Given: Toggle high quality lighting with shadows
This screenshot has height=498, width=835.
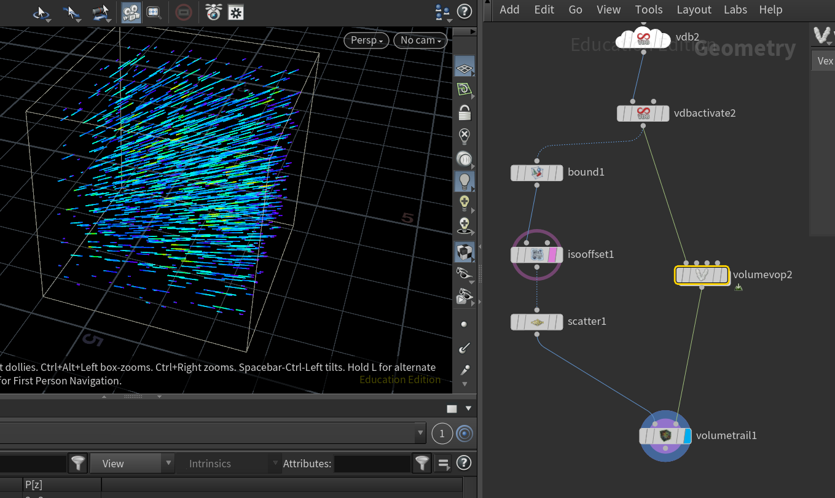Looking at the screenshot, I should 465,226.
